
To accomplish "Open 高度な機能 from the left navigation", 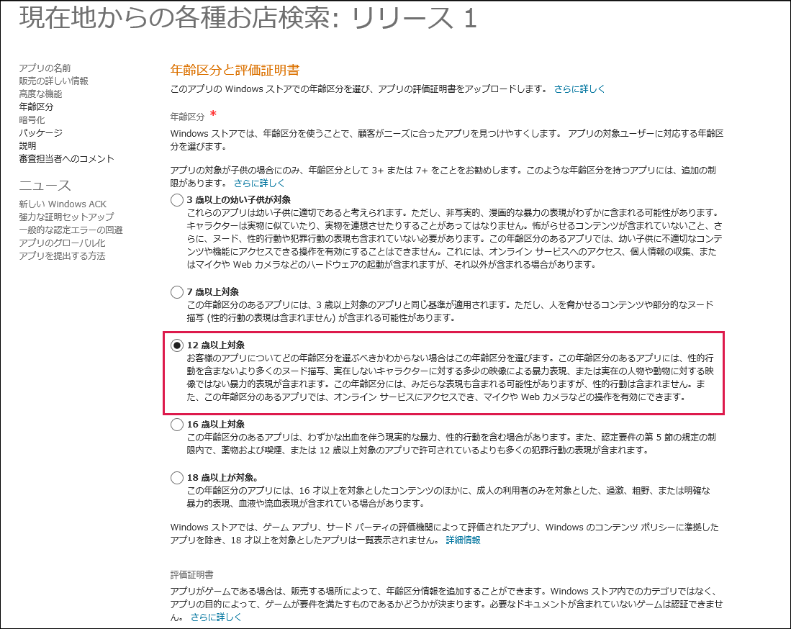I will coord(40,94).
